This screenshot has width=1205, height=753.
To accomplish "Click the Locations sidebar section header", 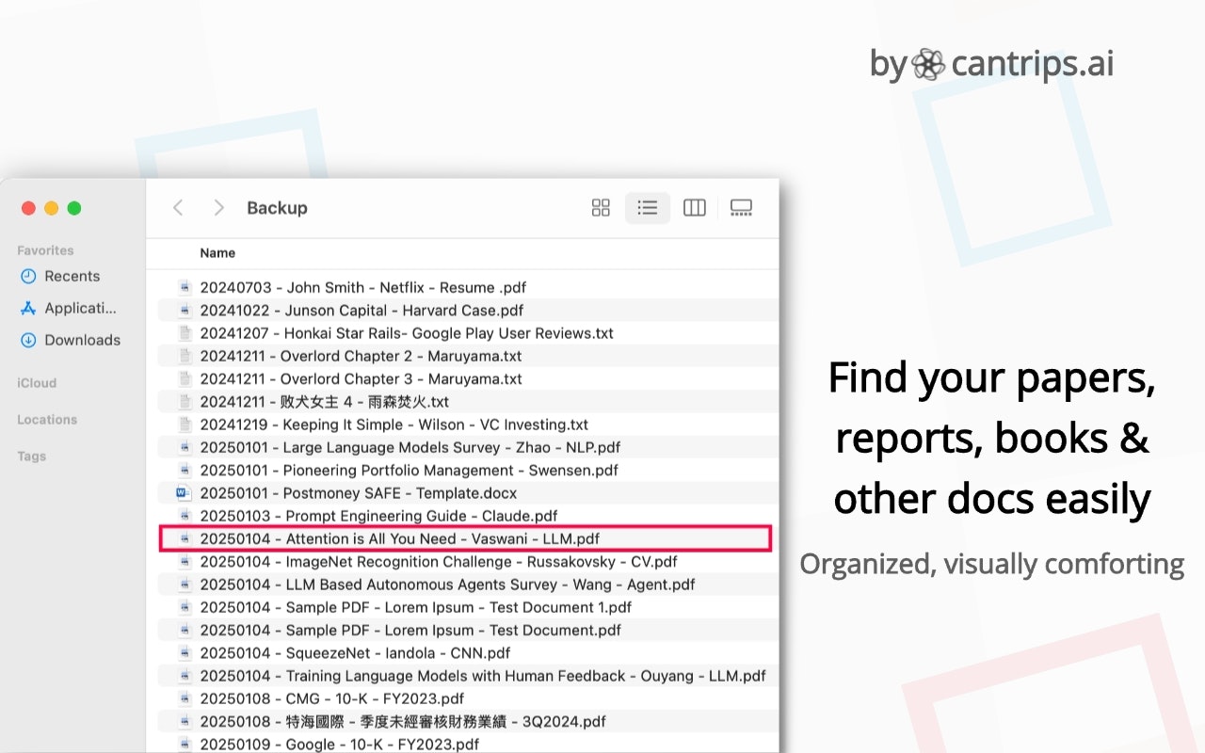I will pos(47,420).
